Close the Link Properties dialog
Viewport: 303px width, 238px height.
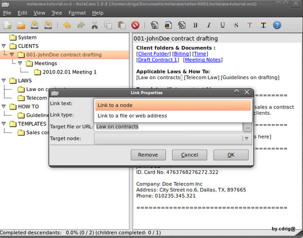pos(247,92)
